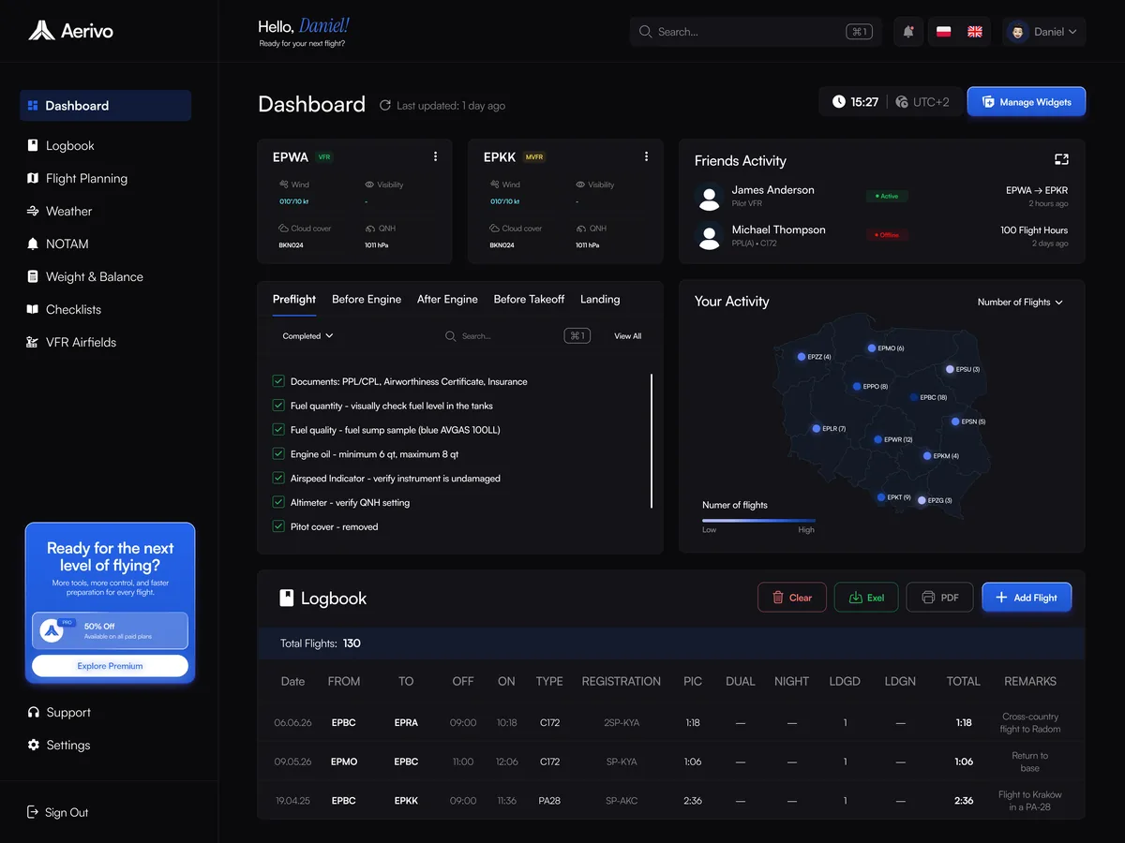
Task: Click the Clear logbook button
Action: pyautogui.click(x=792, y=598)
